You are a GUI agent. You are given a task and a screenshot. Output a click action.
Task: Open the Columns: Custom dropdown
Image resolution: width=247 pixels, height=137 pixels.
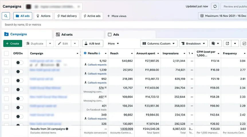(x=159, y=43)
